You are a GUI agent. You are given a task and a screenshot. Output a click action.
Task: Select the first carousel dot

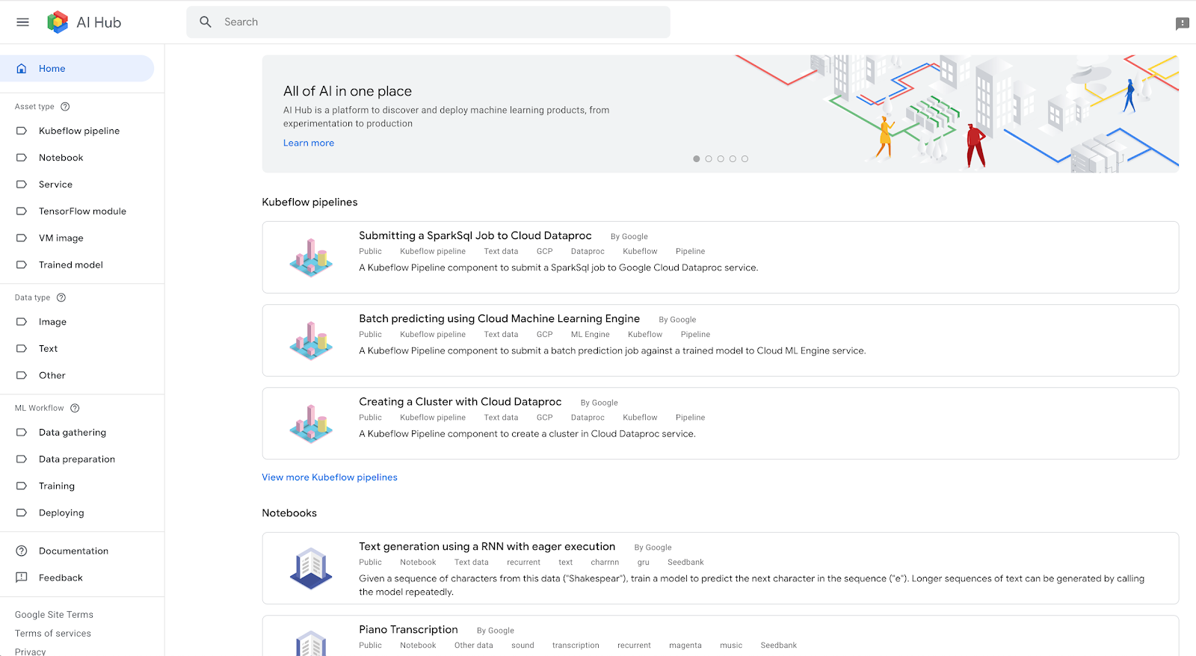(697, 159)
